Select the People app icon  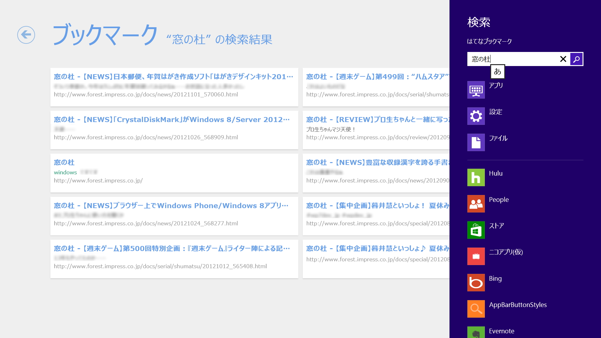point(476,204)
